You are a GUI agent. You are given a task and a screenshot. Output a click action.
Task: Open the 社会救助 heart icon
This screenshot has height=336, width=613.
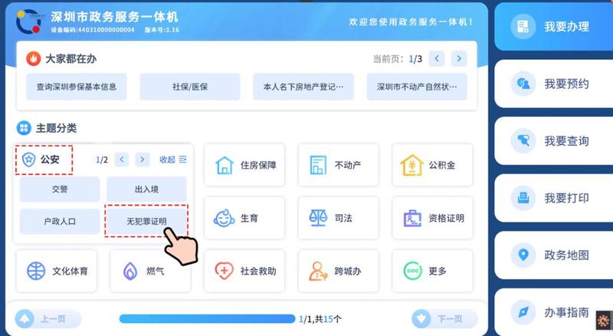point(224,271)
